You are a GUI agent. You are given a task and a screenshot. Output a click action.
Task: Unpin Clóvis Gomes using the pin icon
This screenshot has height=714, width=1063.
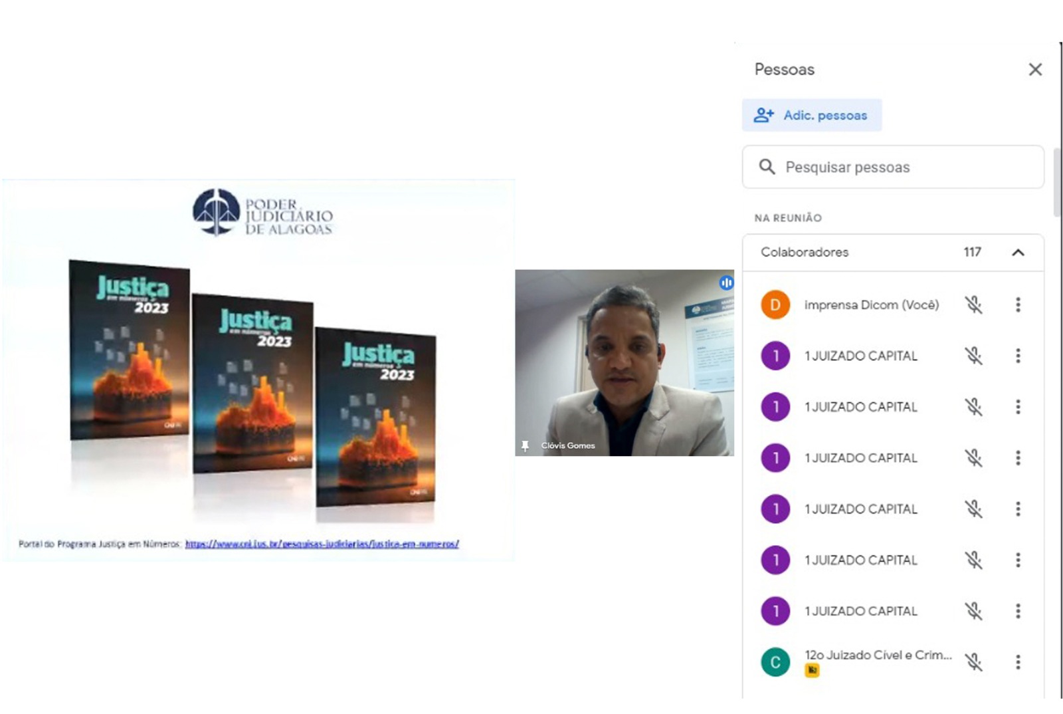click(x=525, y=446)
